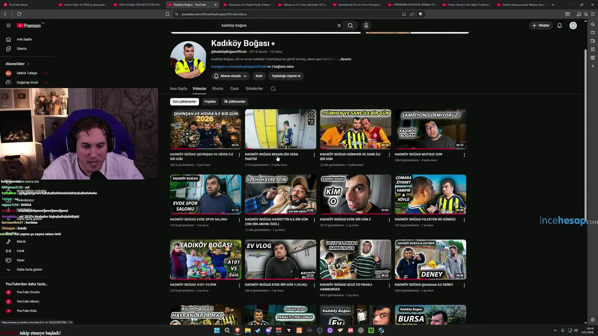Open Ucuz vs Pahalı Hamburger thumbnail
The image size is (598, 336).
click(356, 259)
